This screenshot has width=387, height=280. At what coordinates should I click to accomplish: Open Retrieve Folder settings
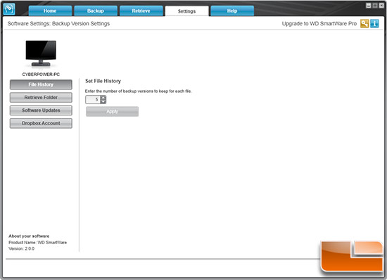41,98
